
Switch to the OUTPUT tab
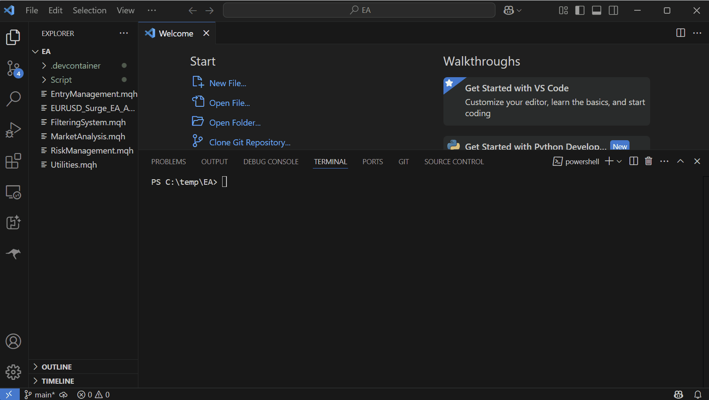click(214, 162)
